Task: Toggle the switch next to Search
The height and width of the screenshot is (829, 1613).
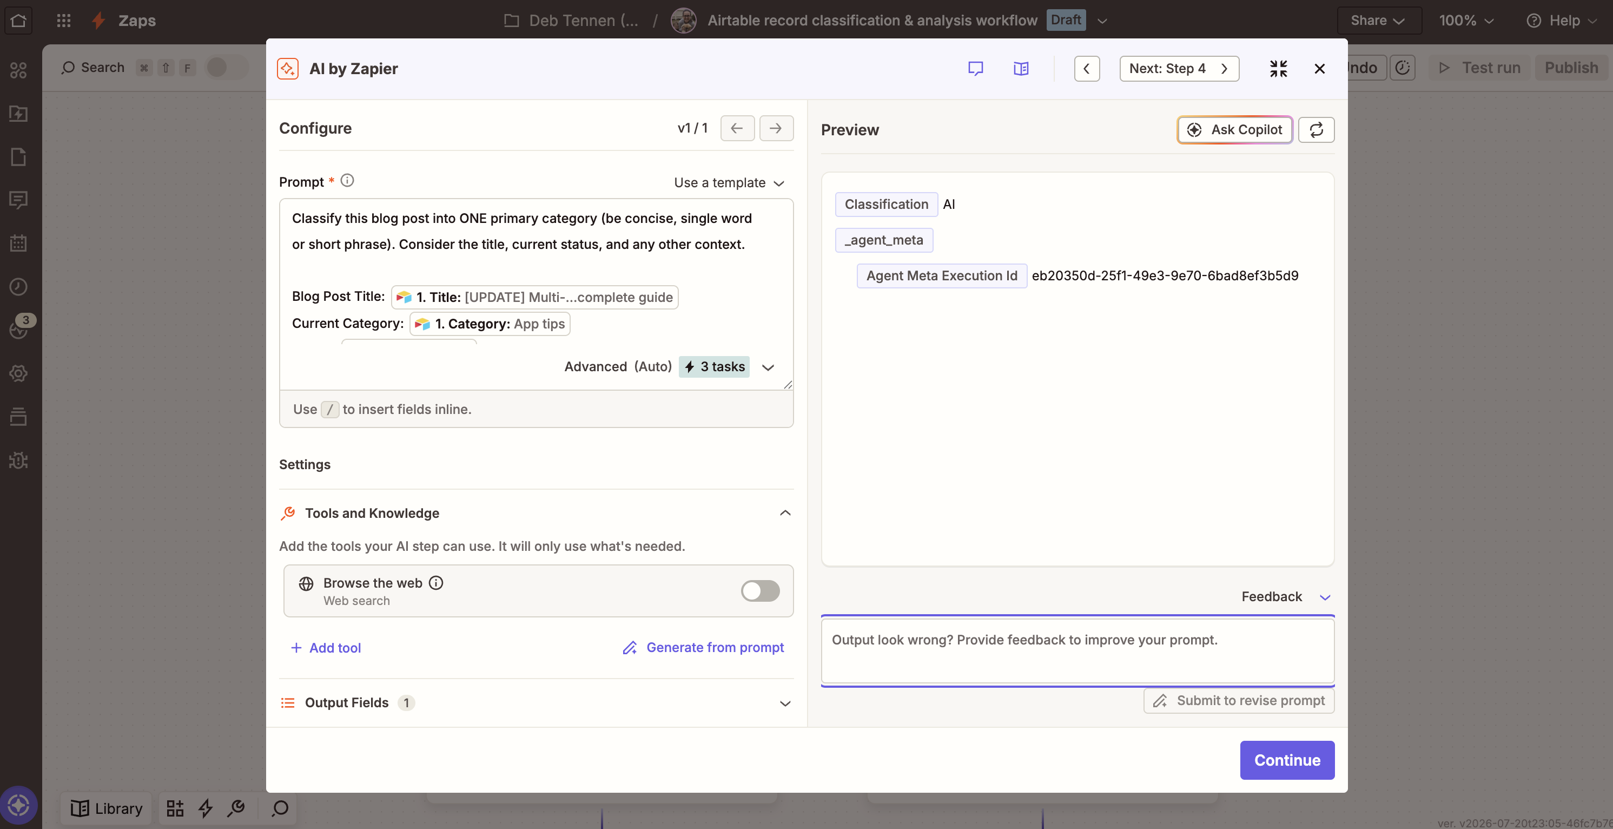Action: pos(227,67)
